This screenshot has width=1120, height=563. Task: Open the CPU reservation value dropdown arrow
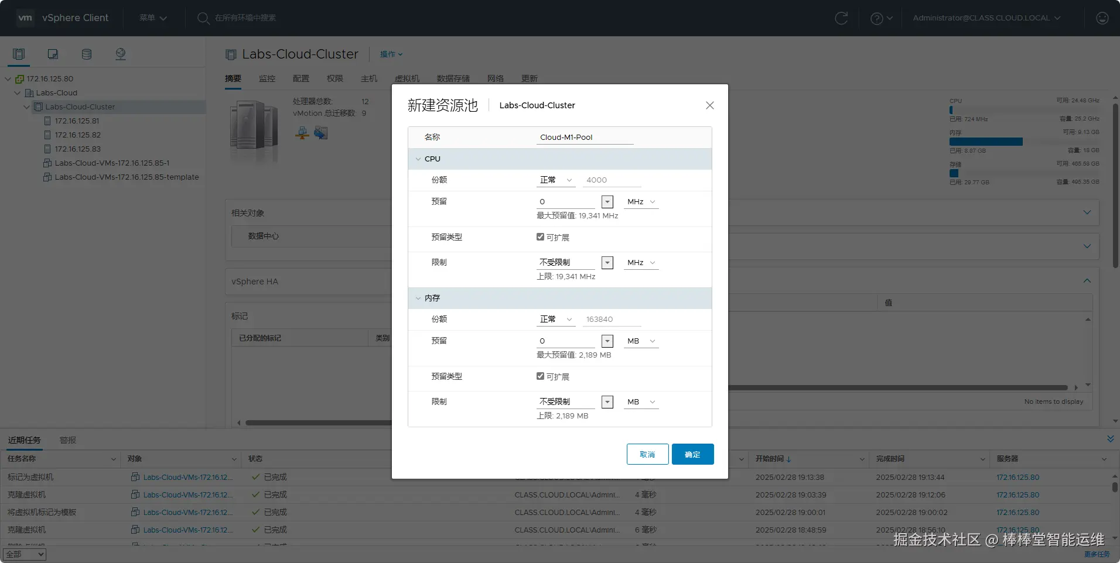607,202
